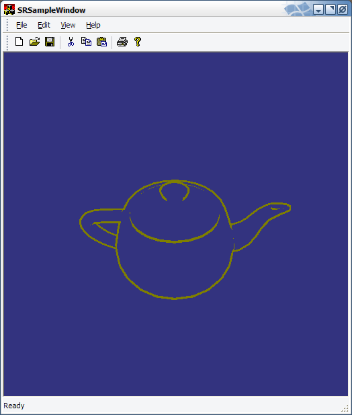Copy using the two-pages icon
Image resolution: width=352 pixels, height=415 pixels.
86,42
